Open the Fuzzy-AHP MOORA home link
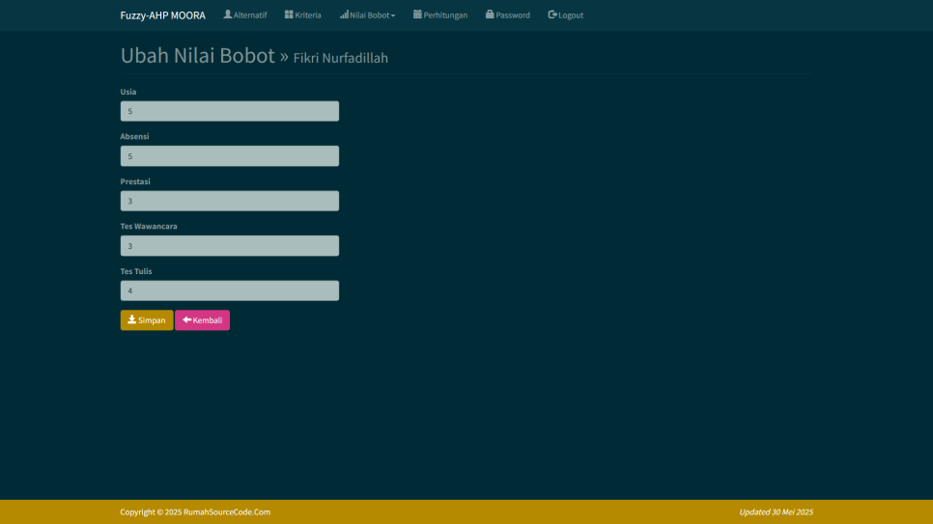This screenshot has width=933, height=524. (x=162, y=15)
